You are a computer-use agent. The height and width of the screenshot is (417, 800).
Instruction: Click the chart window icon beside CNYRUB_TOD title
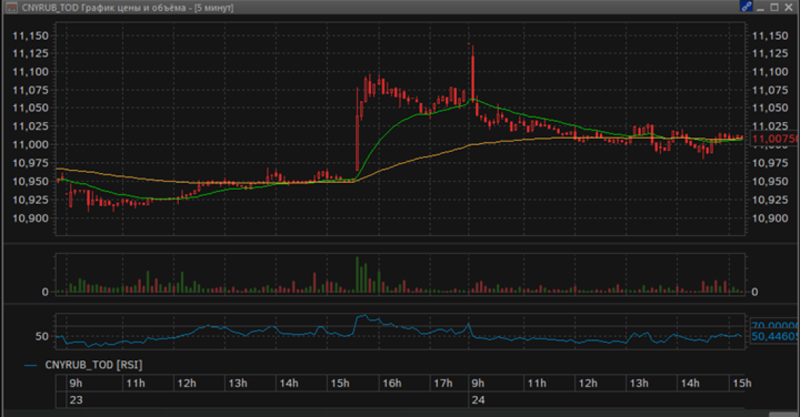[11, 8]
